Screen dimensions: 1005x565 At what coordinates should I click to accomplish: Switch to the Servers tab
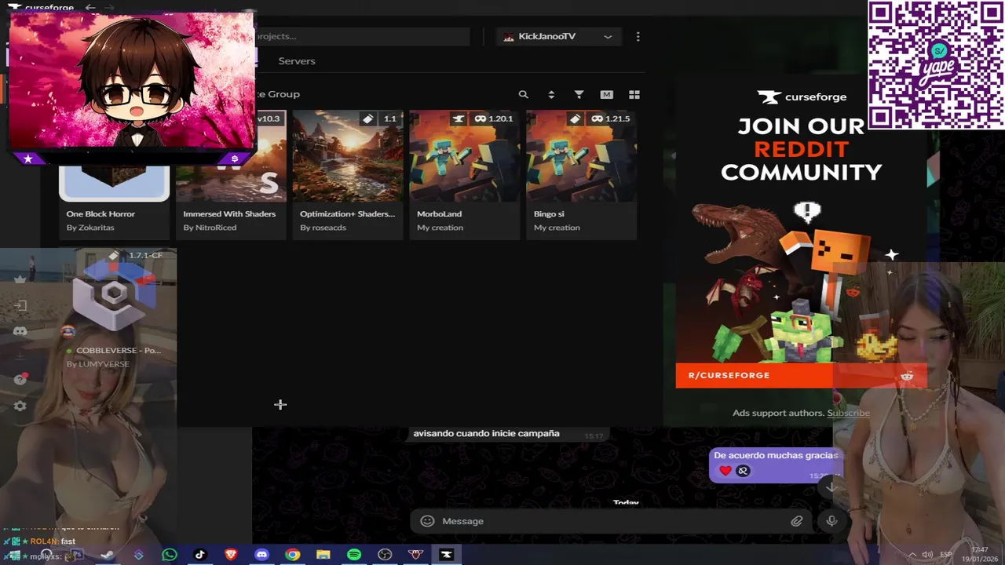(x=297, y=61)
